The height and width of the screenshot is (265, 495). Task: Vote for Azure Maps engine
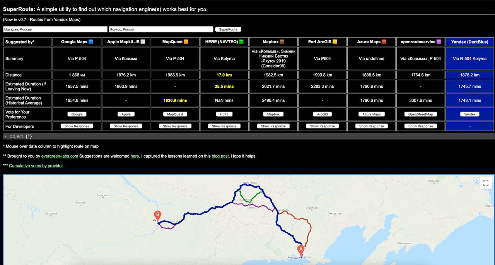371,114
